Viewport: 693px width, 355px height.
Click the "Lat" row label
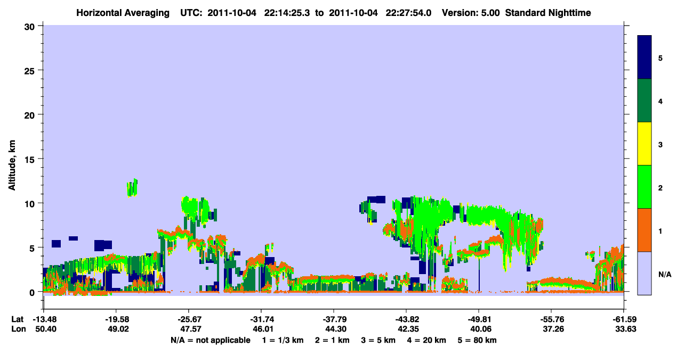18,319
